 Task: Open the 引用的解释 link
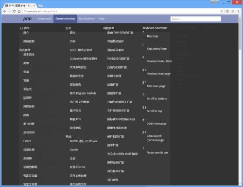click(x=30, y=167)
